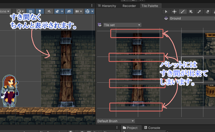This screenshot has height=132, width=215.
Task: Click the folder icon on the Project tab
Action: coord(124,128)
